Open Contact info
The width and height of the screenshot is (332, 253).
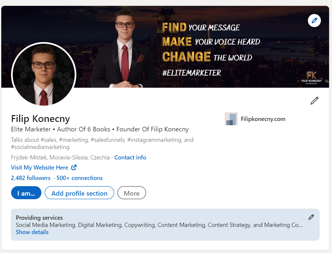click(x=130, y=157)
